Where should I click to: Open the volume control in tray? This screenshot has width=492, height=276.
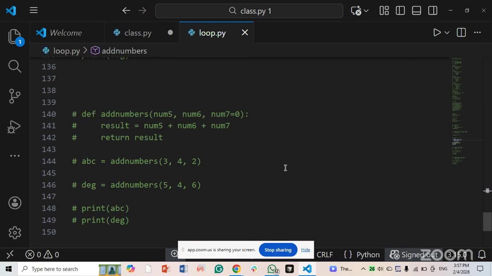tap(381, 269)
